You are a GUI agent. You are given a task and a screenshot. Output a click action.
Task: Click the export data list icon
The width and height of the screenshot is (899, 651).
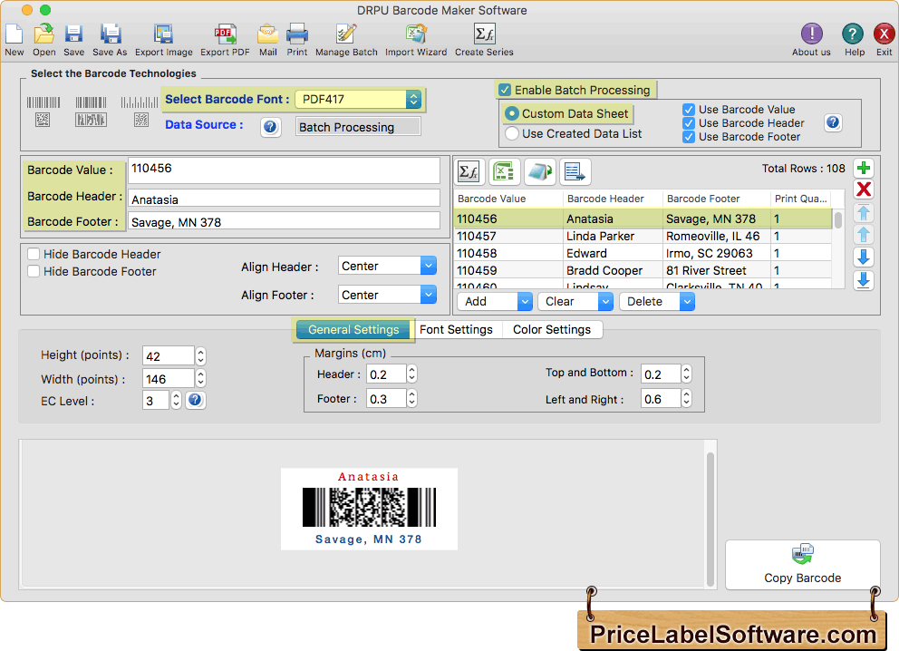coord(575,171)
